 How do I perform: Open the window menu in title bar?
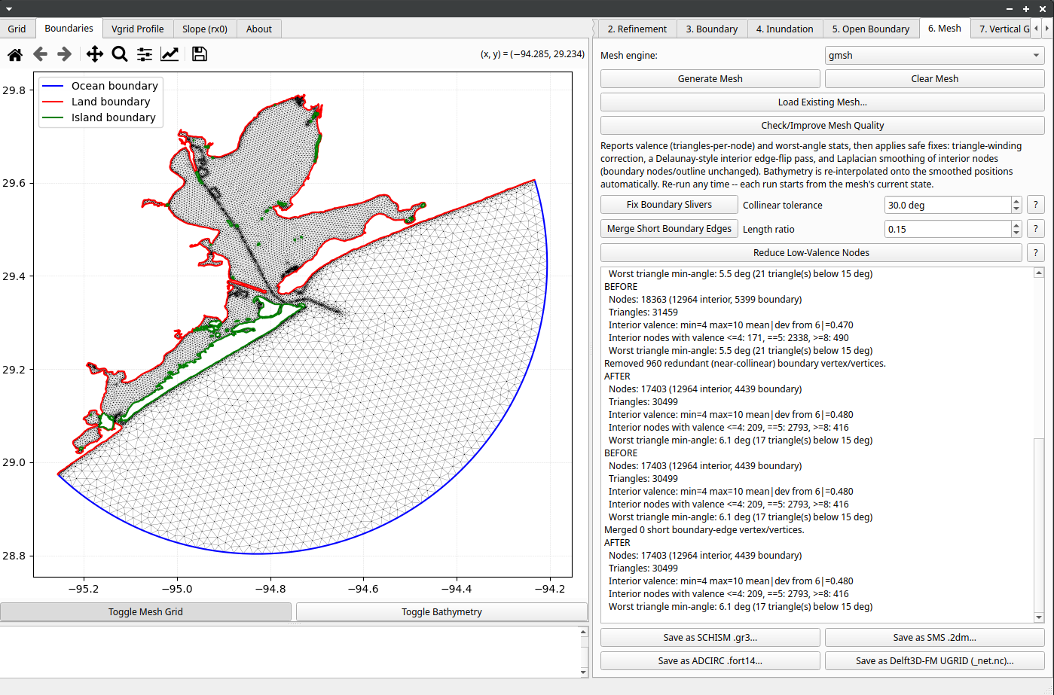(x=9, y=8)
